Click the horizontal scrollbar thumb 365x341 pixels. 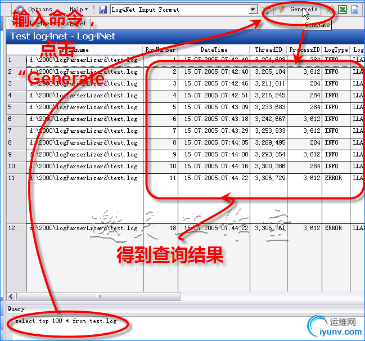tap(98, 297)
